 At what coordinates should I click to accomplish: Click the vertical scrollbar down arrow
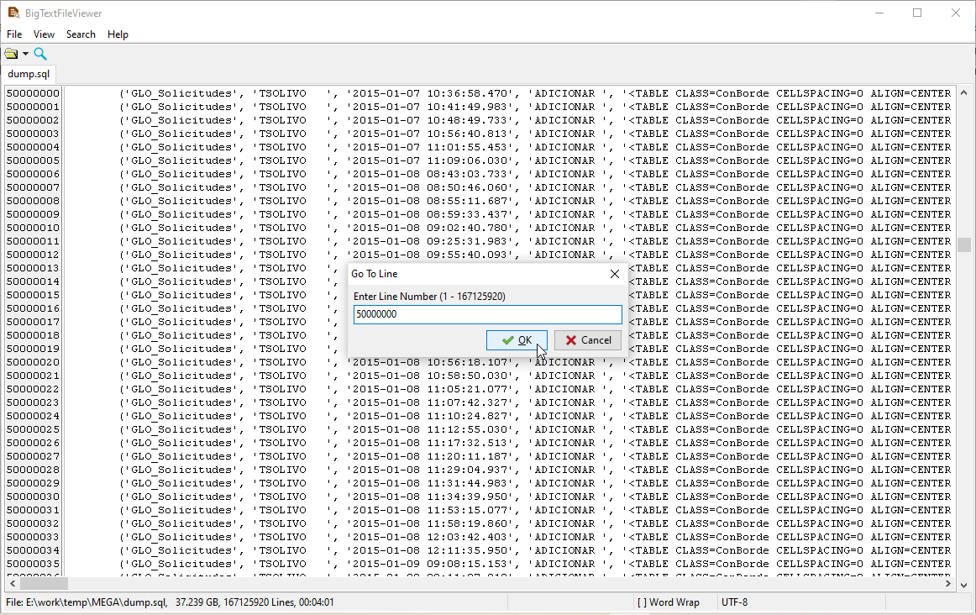click(x=964, y=585)
